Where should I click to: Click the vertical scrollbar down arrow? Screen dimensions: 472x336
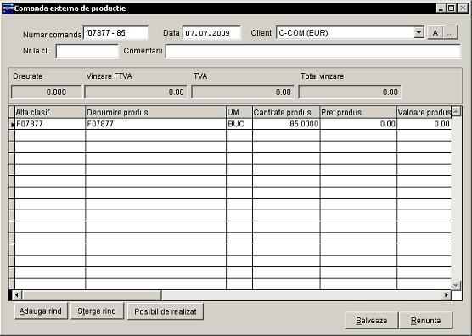[456, 285]
